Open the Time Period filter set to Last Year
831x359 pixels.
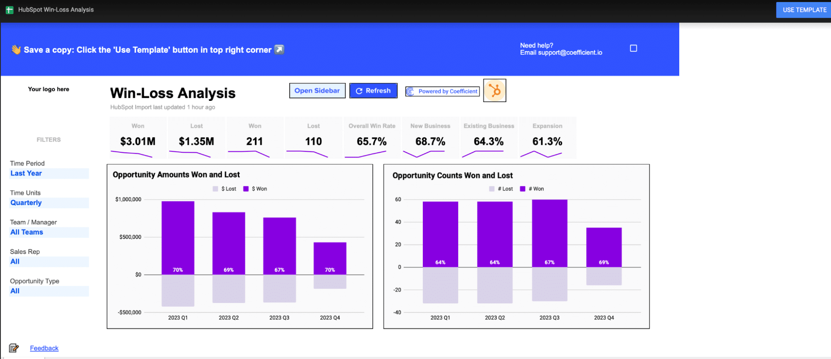click(49, 173)
